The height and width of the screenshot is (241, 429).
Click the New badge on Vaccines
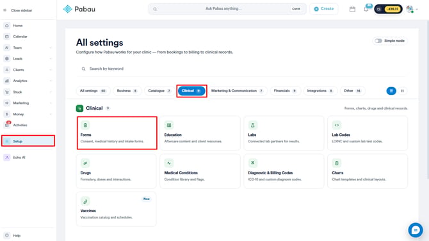point(147,199)
